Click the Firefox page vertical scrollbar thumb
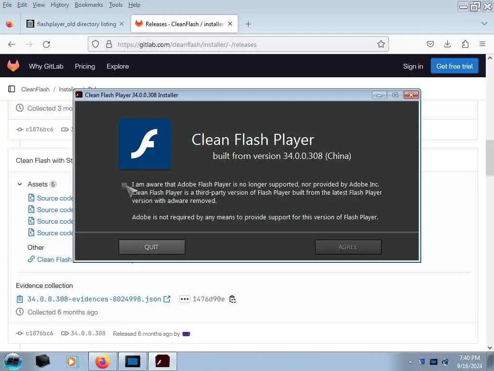Viewport: 494px width, 371px height. 489,158
